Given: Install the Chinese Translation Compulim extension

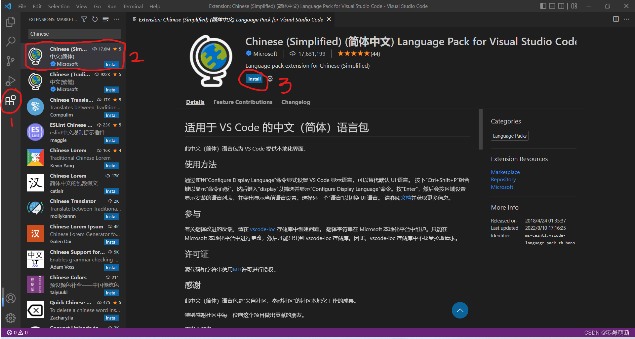Looking at the screenshot, I should [x=111, y=115].
